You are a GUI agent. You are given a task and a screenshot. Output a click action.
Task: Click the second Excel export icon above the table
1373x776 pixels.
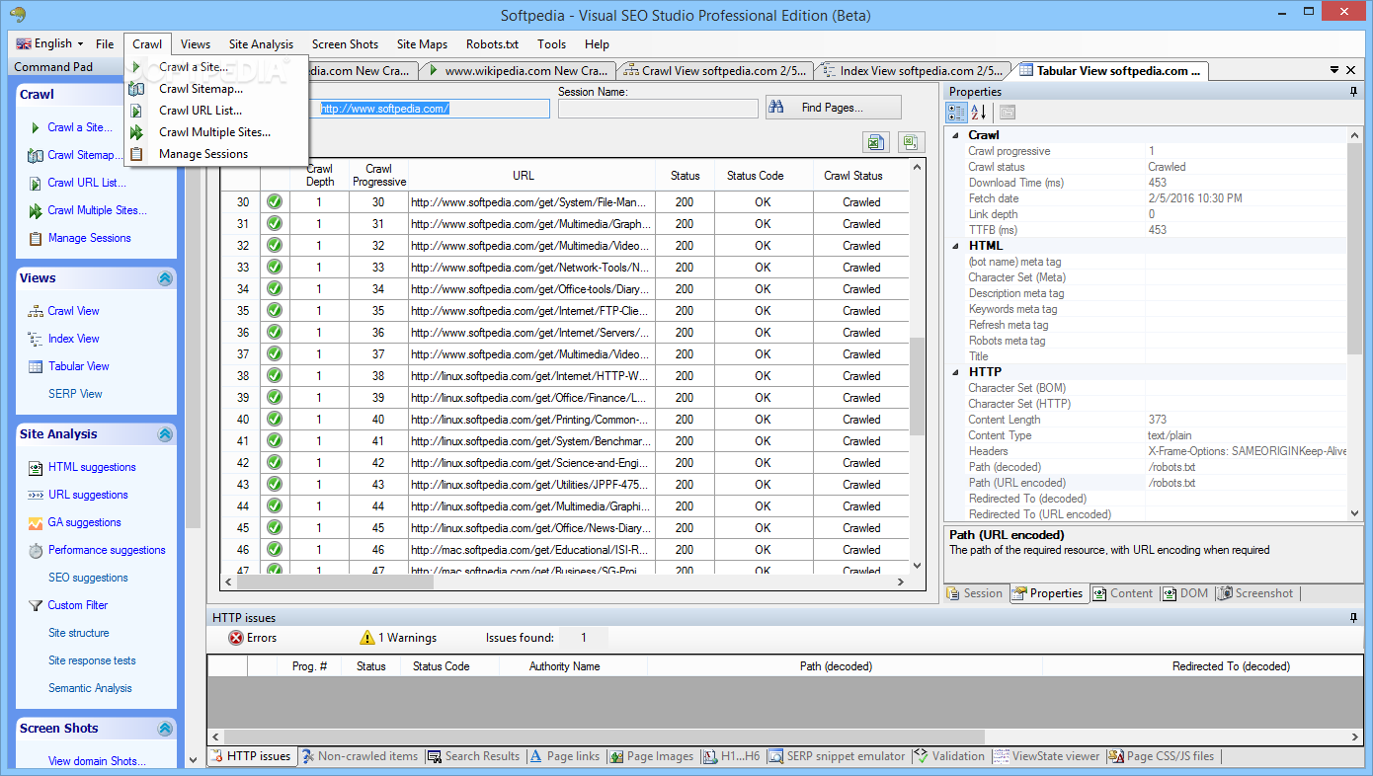(x=911, y=143)
